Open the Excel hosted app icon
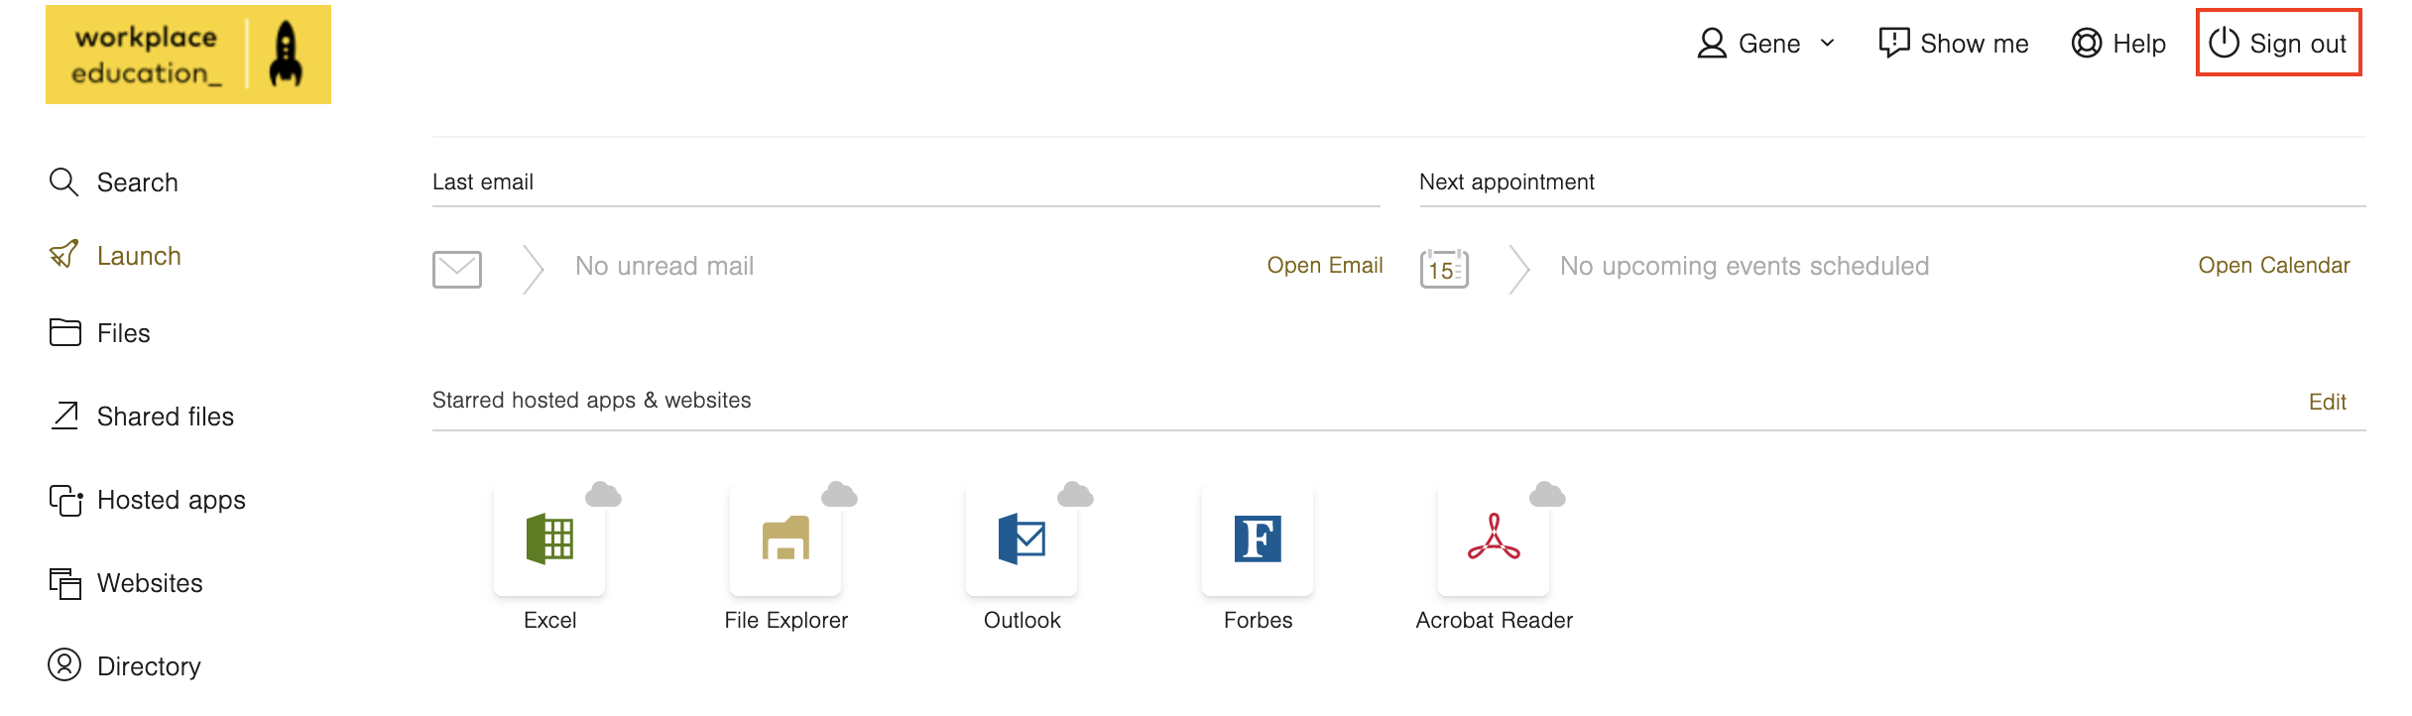The height and width of the screenshot is (716, 2412). (549, 540)
